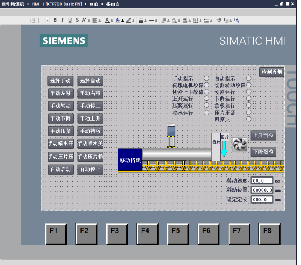Click the text alignment icon
This screenshot has width=301, height=265.
point(95,20)
